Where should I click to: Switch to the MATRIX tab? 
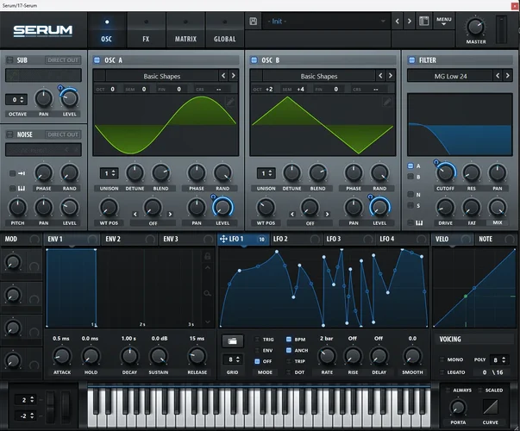pyautogui.click(x=185, y=38)
